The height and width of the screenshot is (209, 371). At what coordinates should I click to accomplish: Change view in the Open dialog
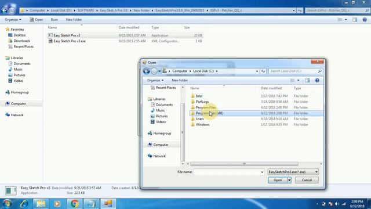point(292,80)
